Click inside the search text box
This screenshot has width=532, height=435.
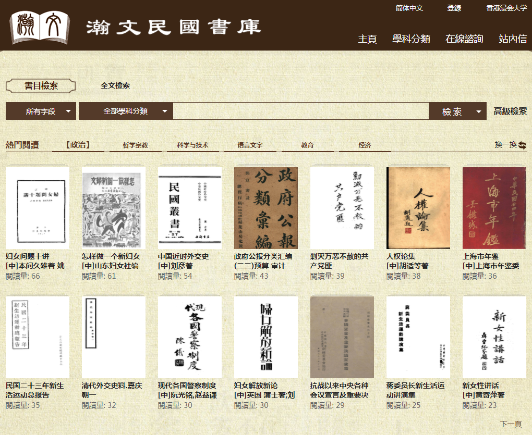(x=300, y=111)
